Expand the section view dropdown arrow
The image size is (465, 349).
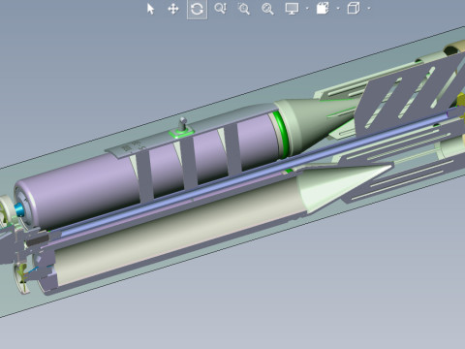point(338,9)
